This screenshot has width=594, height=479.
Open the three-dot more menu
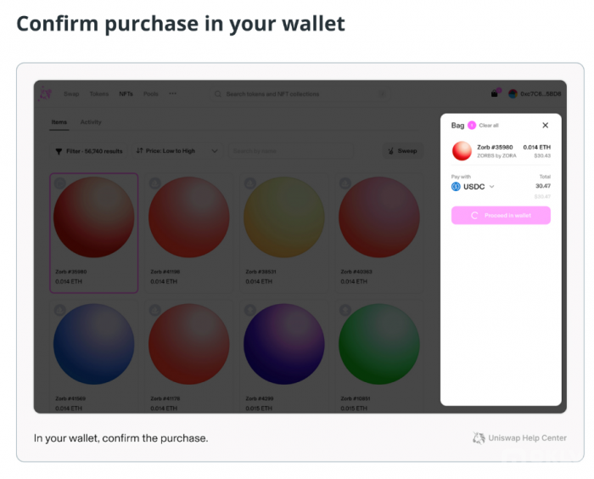pos(172,93)
